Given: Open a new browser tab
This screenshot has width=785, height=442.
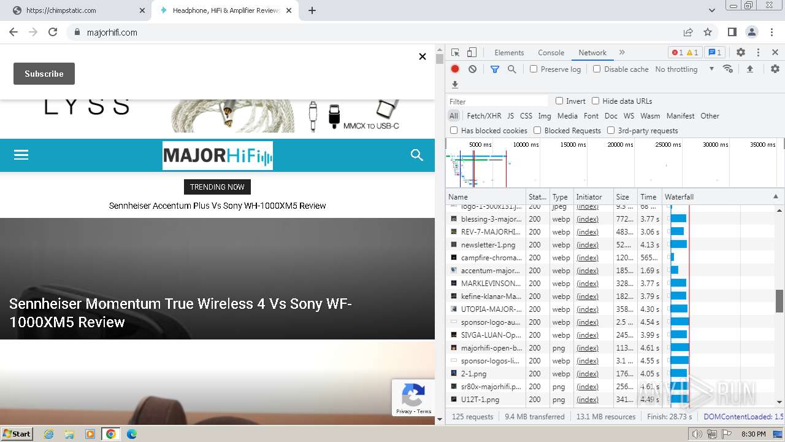Looking at the screenshot, I should tap(312, 10).
